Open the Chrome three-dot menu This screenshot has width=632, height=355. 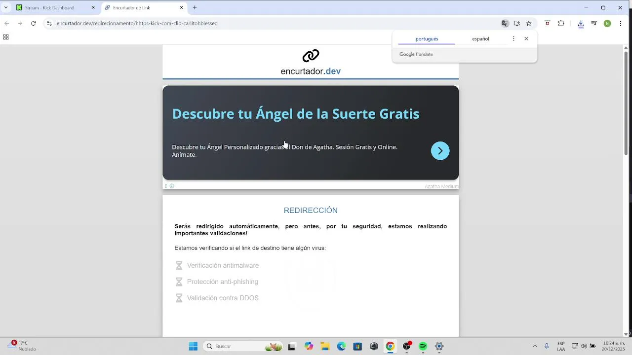pos(621,23)
